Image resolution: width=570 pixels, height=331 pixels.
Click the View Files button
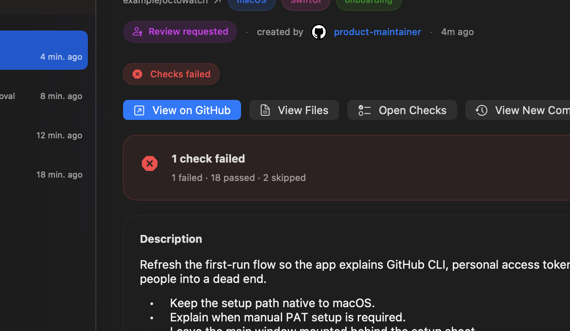[x=294, y=110]
